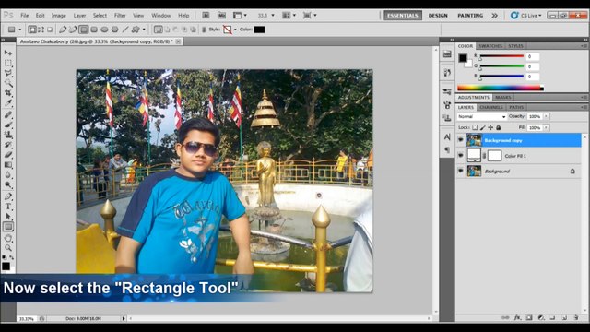Open CS Live menu
590x332 pixels.
(x=526, y=16)
